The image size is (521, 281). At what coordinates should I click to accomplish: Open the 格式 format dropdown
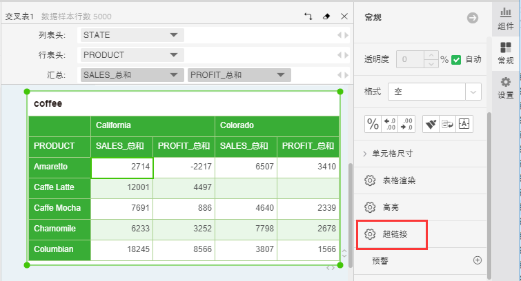[x=473, y=91]
